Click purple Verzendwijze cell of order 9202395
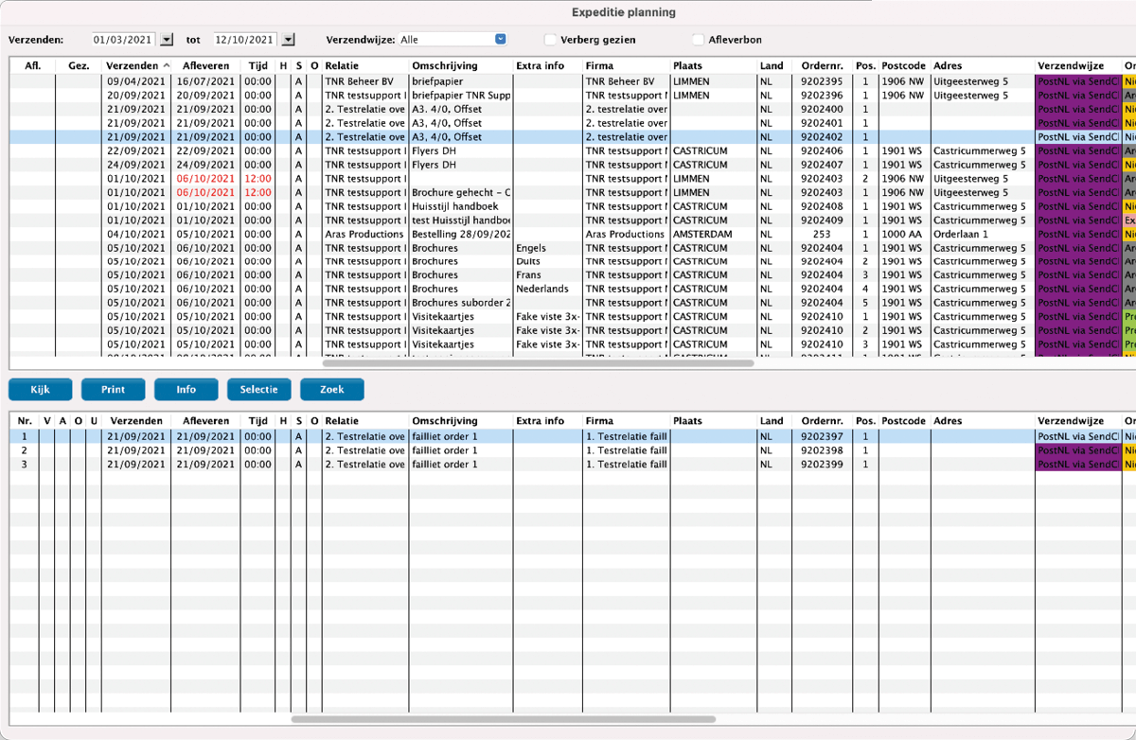Screen dimensions: 1136x740 [1078, 81]
